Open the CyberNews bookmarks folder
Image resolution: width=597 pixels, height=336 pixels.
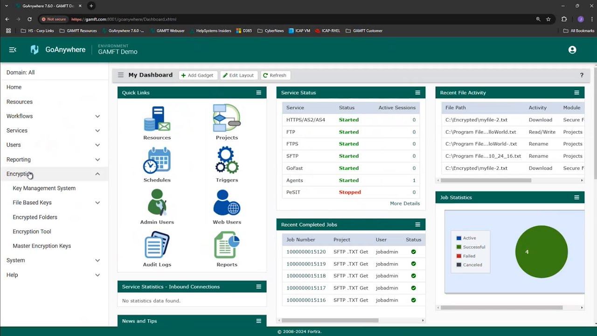pyautogui.click(x=271, y=31)
